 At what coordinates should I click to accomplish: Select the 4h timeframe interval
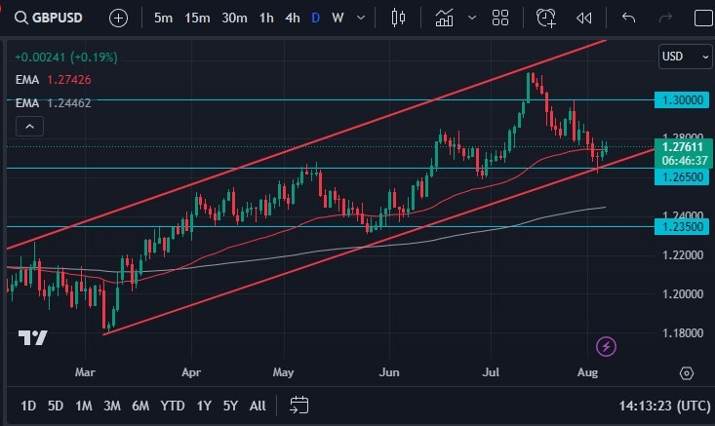(x=292, y=18)
